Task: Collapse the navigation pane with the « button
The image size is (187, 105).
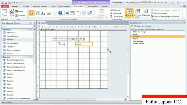Action: pyautogui.click(x=34, y=23)
